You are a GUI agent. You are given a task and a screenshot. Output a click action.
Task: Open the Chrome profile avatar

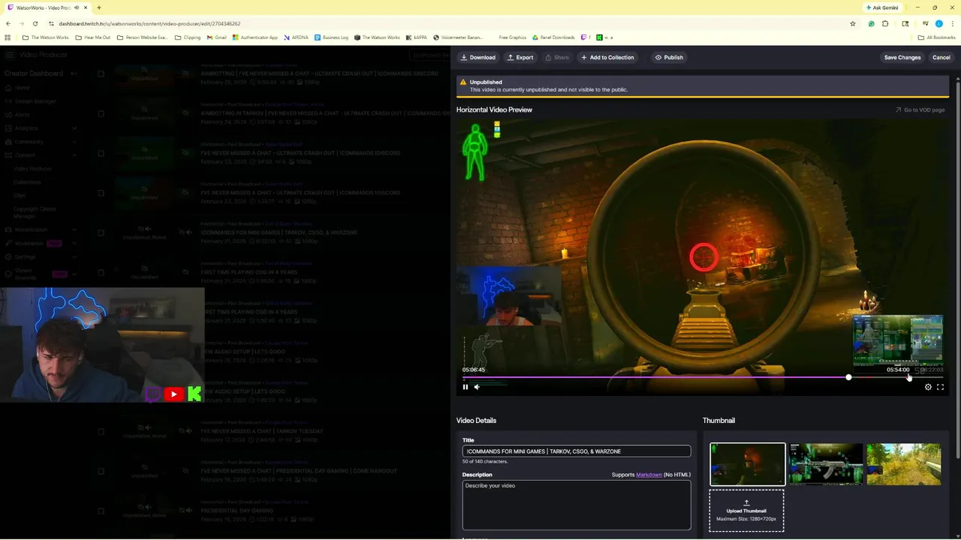tap(938, 23)
